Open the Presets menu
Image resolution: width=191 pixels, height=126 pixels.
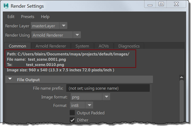pos(28,16)
